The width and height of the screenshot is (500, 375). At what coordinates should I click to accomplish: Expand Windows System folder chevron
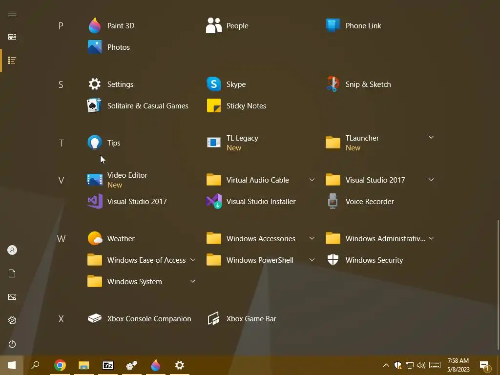click(192, 281)
